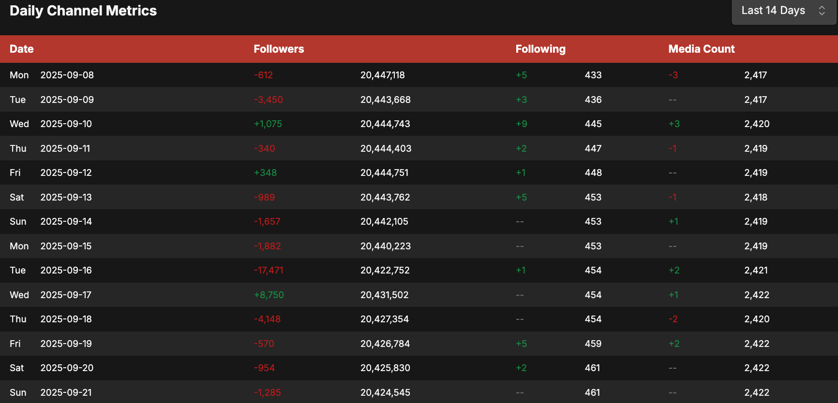This screenshot has height=403, width=838.
Task: Click the -3,450 follower change
Action: (268, 100)
